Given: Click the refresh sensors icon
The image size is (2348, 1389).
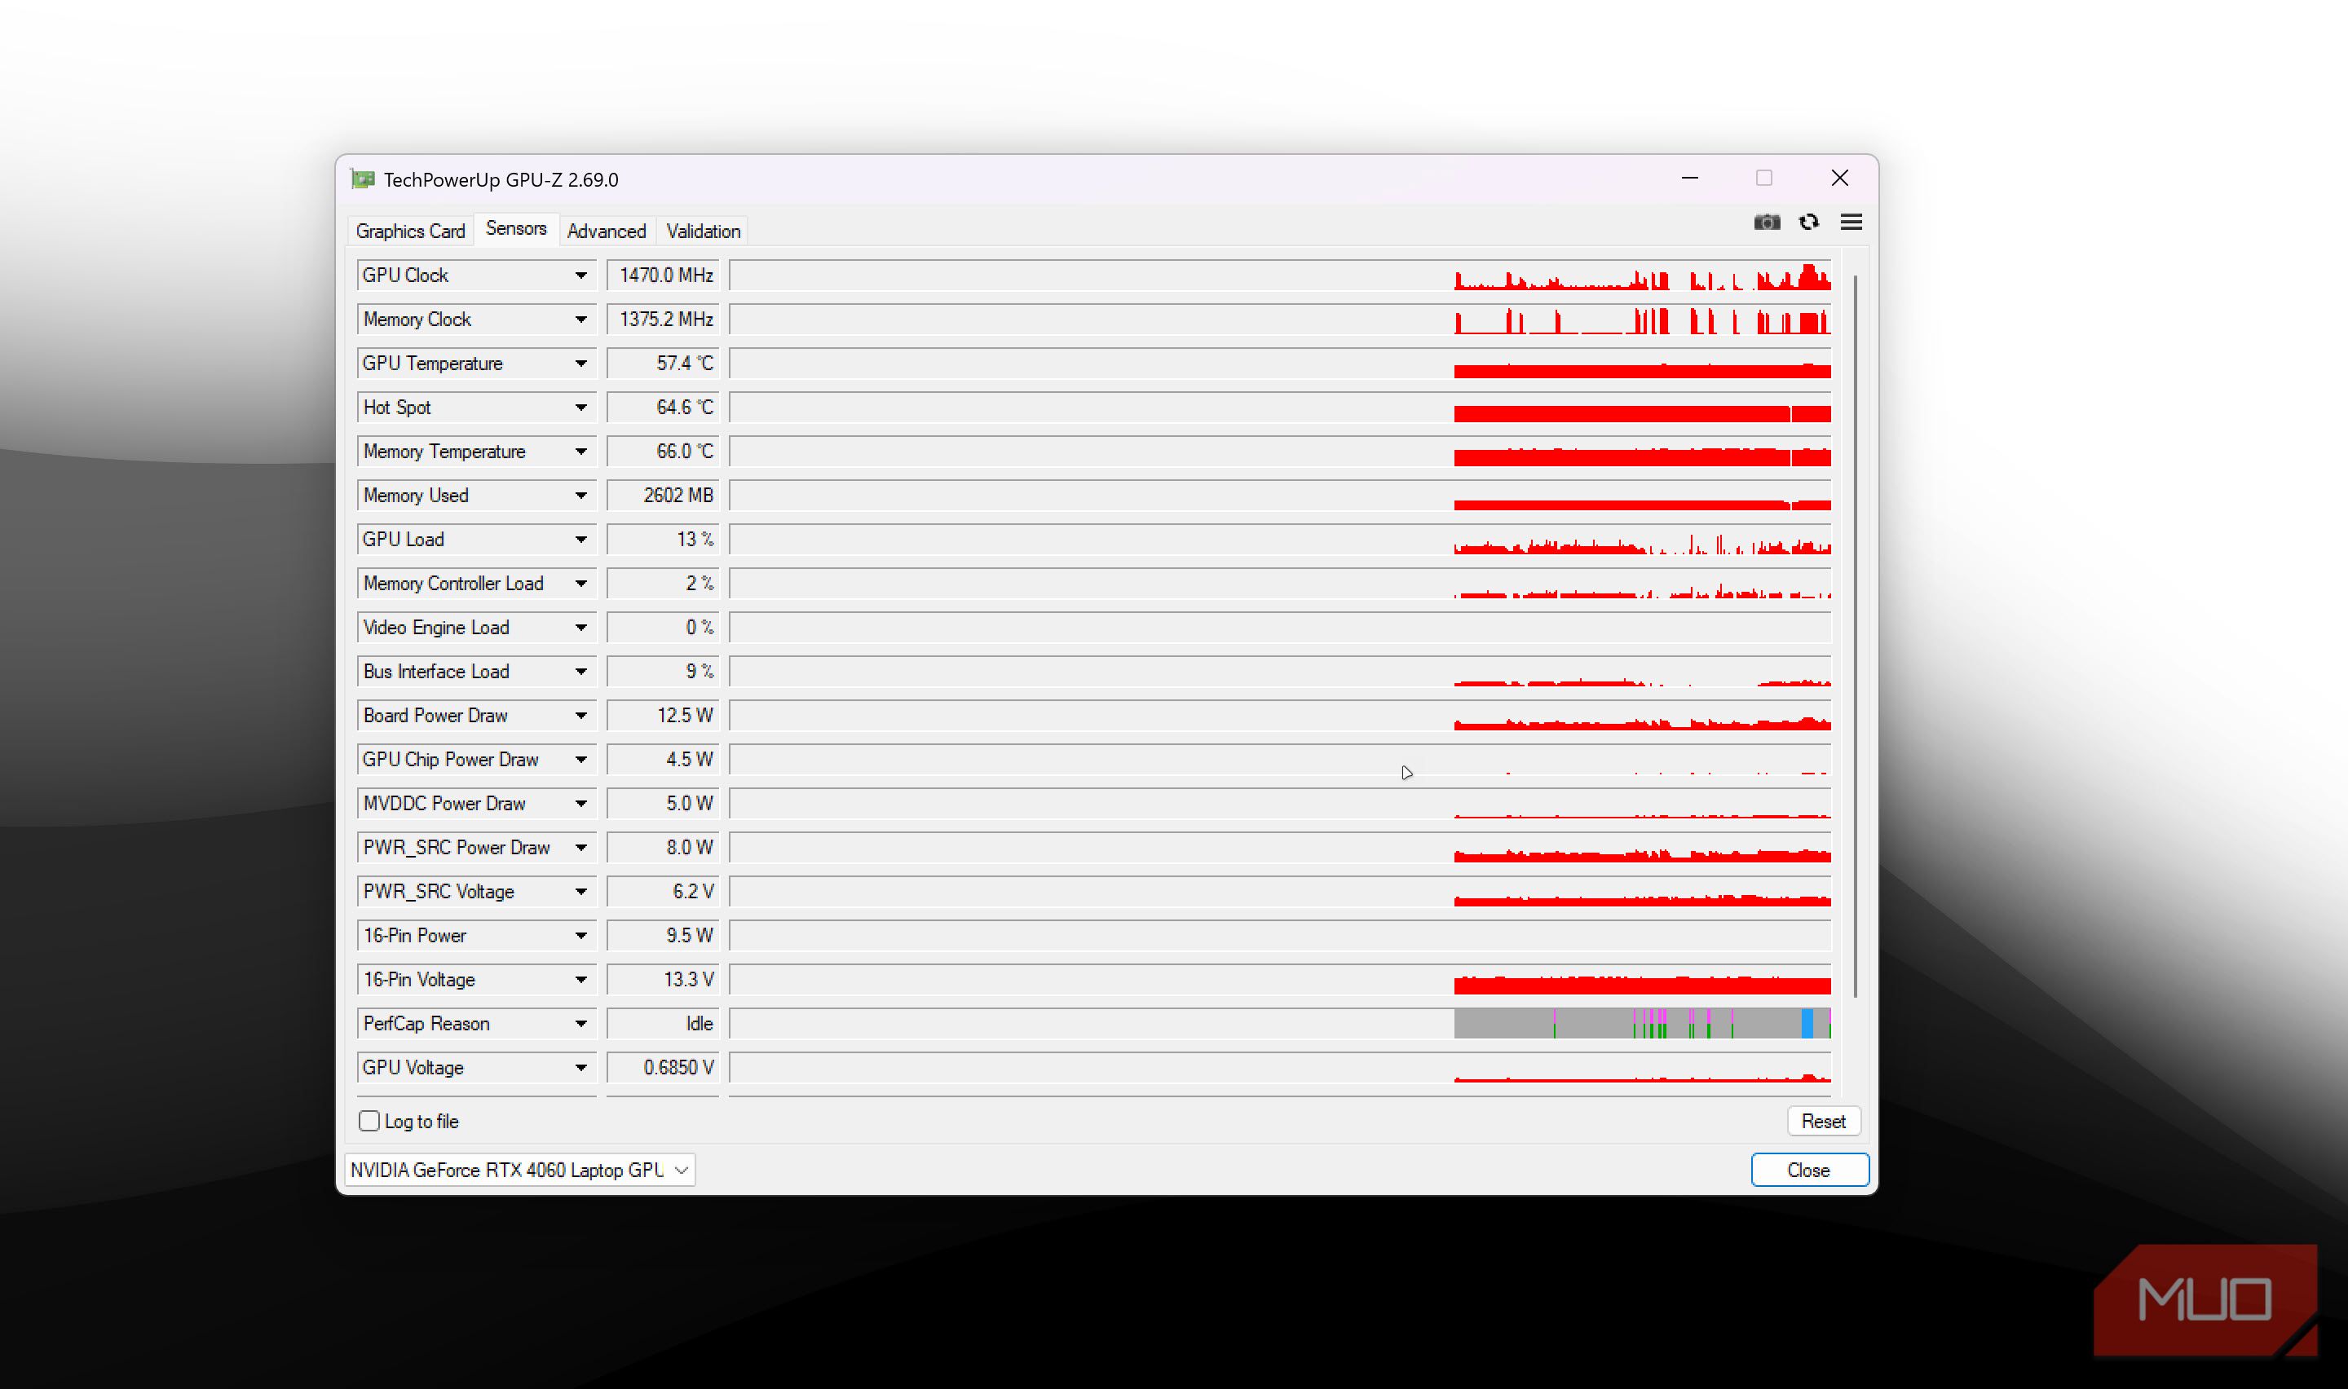Looking at the screenshot, I should point(1809,222).
